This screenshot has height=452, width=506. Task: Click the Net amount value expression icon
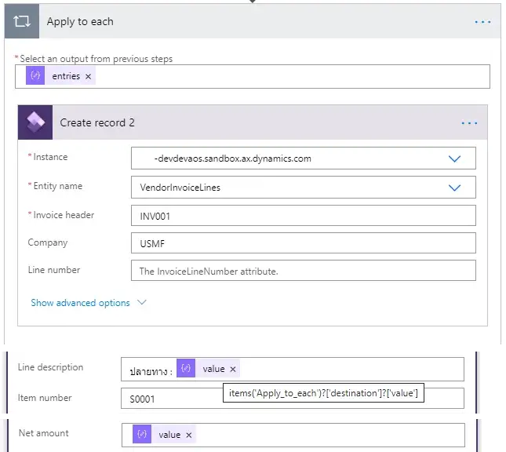[142, 434]
